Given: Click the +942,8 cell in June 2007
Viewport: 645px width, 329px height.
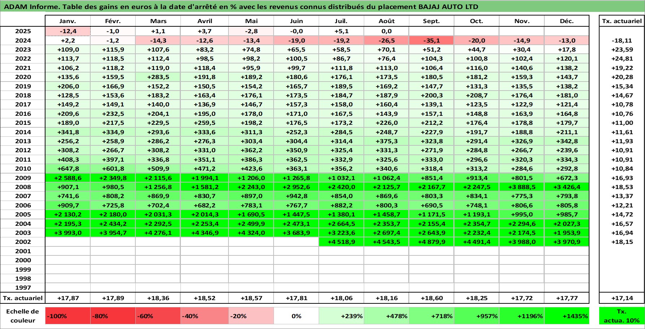Looking at the screenshot, I should point(296,196).
